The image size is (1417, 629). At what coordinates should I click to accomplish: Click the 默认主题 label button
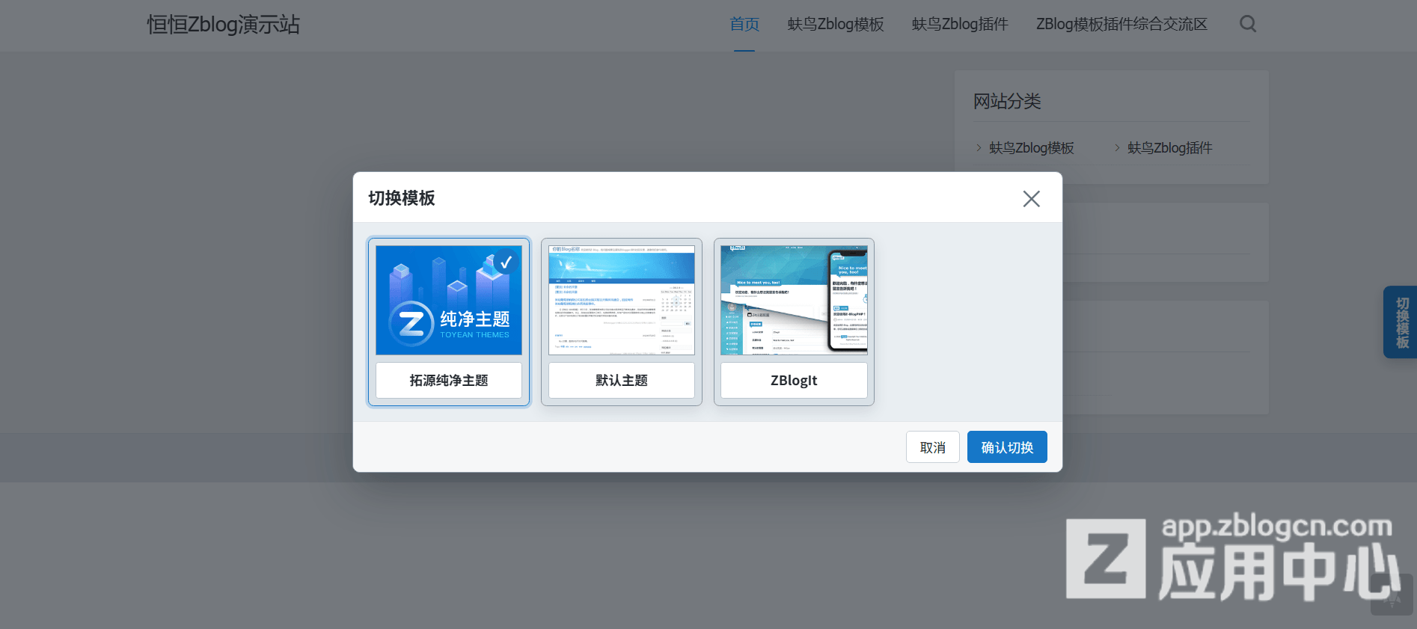[x=622, y=381]
